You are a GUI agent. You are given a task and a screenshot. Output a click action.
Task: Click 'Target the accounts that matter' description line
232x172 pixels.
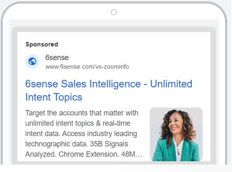[x=75, y=113]
